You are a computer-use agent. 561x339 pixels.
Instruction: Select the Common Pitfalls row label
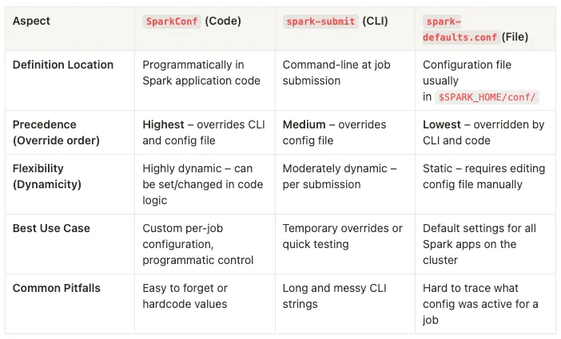(x=57, y=288)
